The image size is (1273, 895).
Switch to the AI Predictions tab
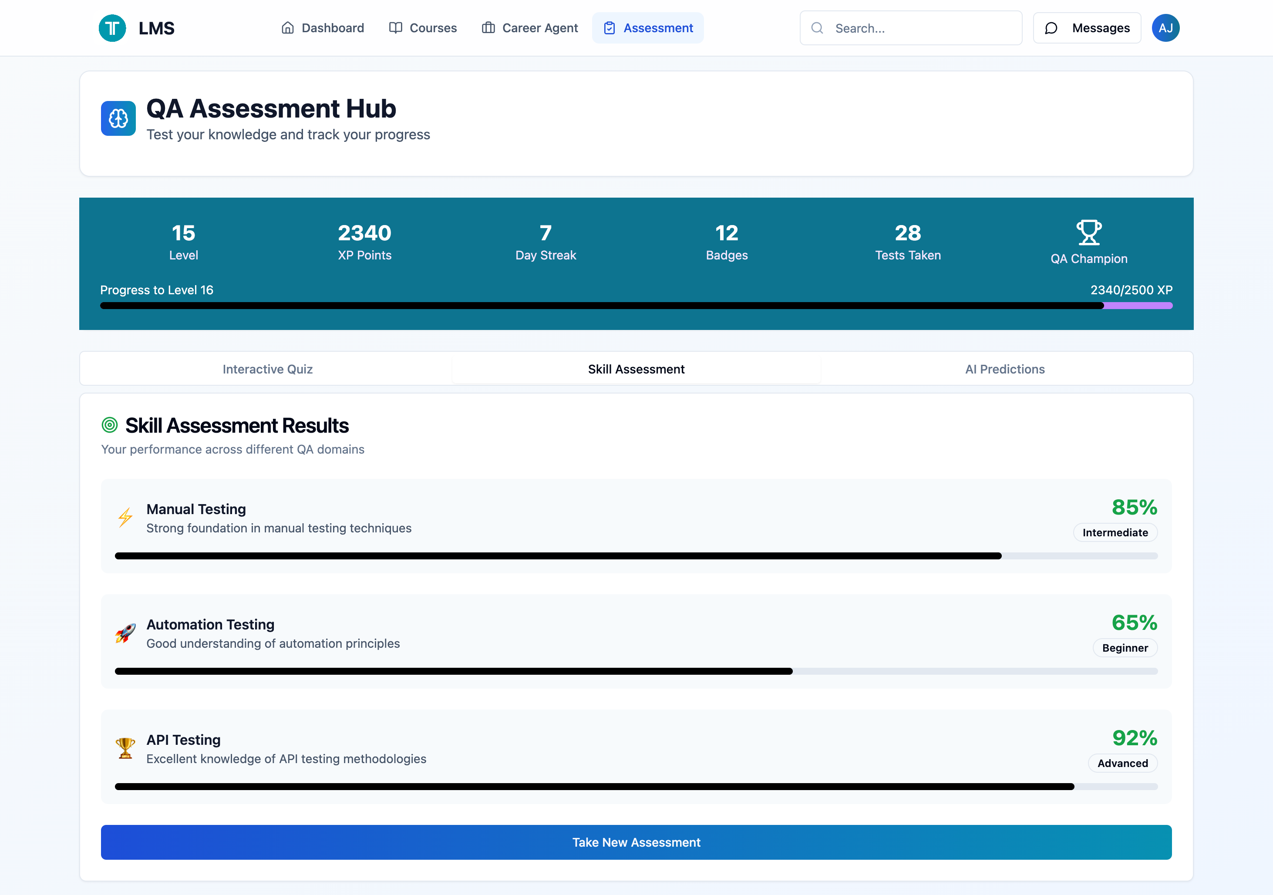point(1005,369)
